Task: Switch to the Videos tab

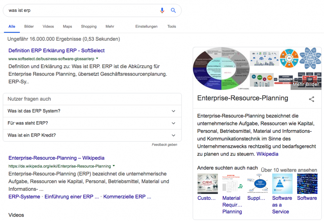Action: (48, 26)
